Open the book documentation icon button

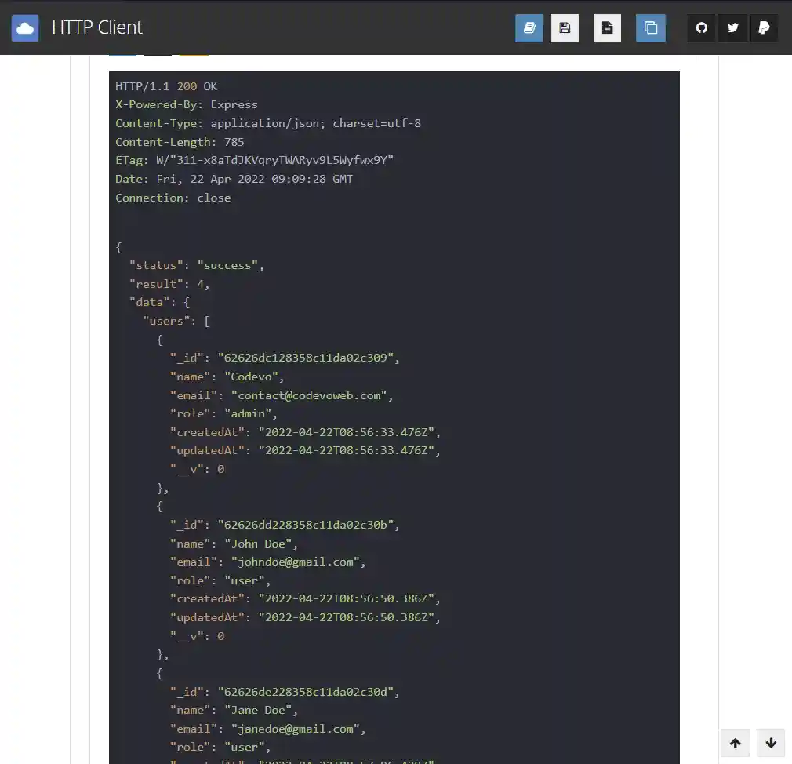coord(529,28)
